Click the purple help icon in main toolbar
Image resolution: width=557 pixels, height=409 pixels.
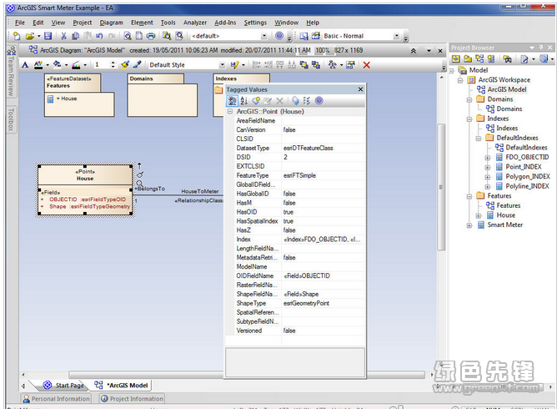(279, 36)
